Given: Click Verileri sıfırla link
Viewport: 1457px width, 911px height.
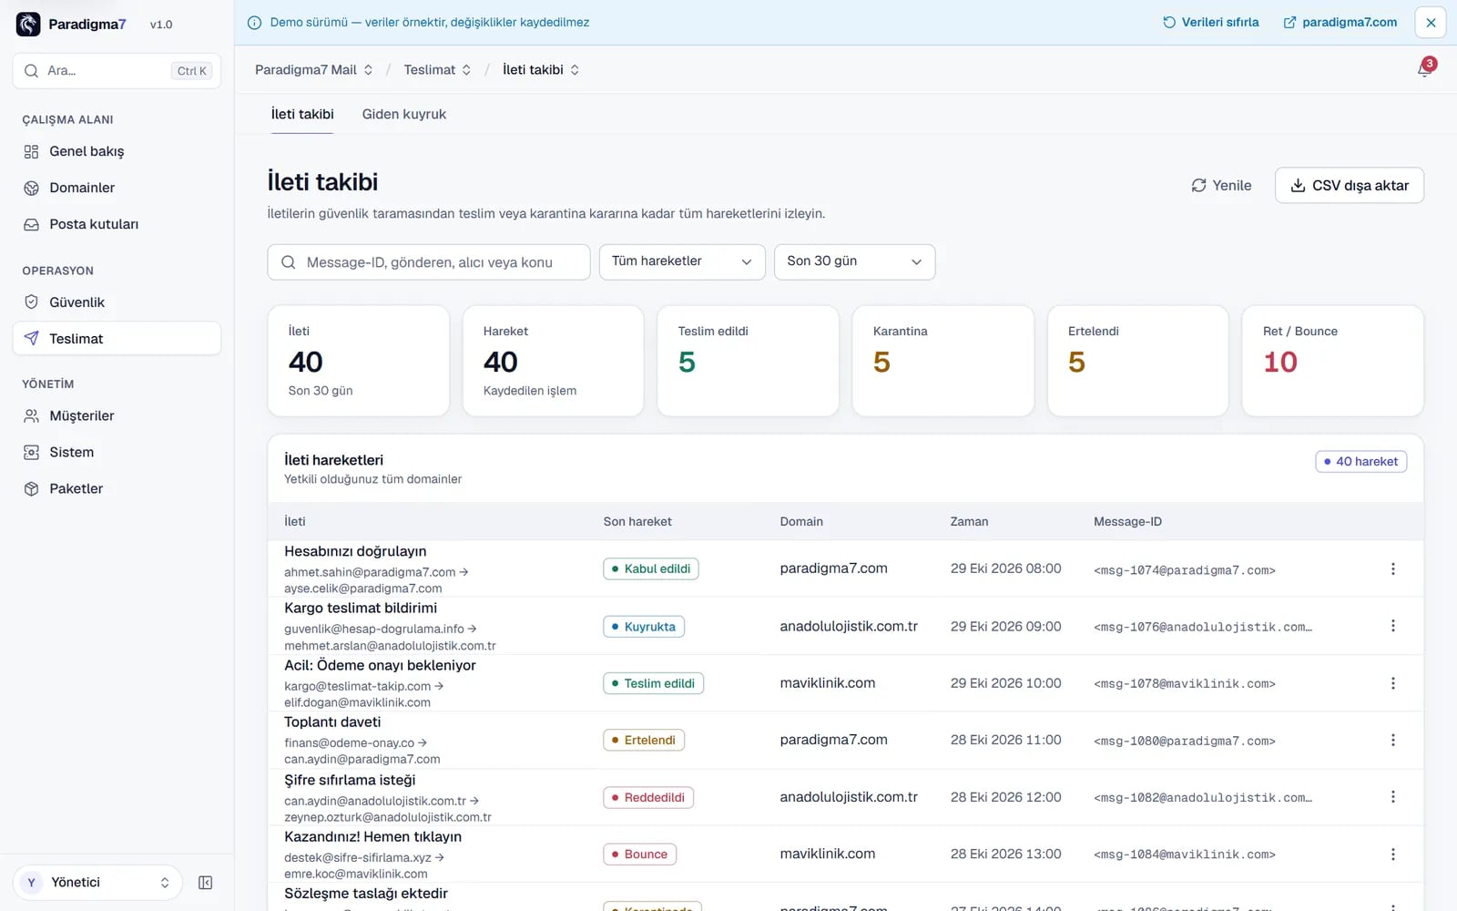Looking at the screenshot, I should (x=1211, y=22).
